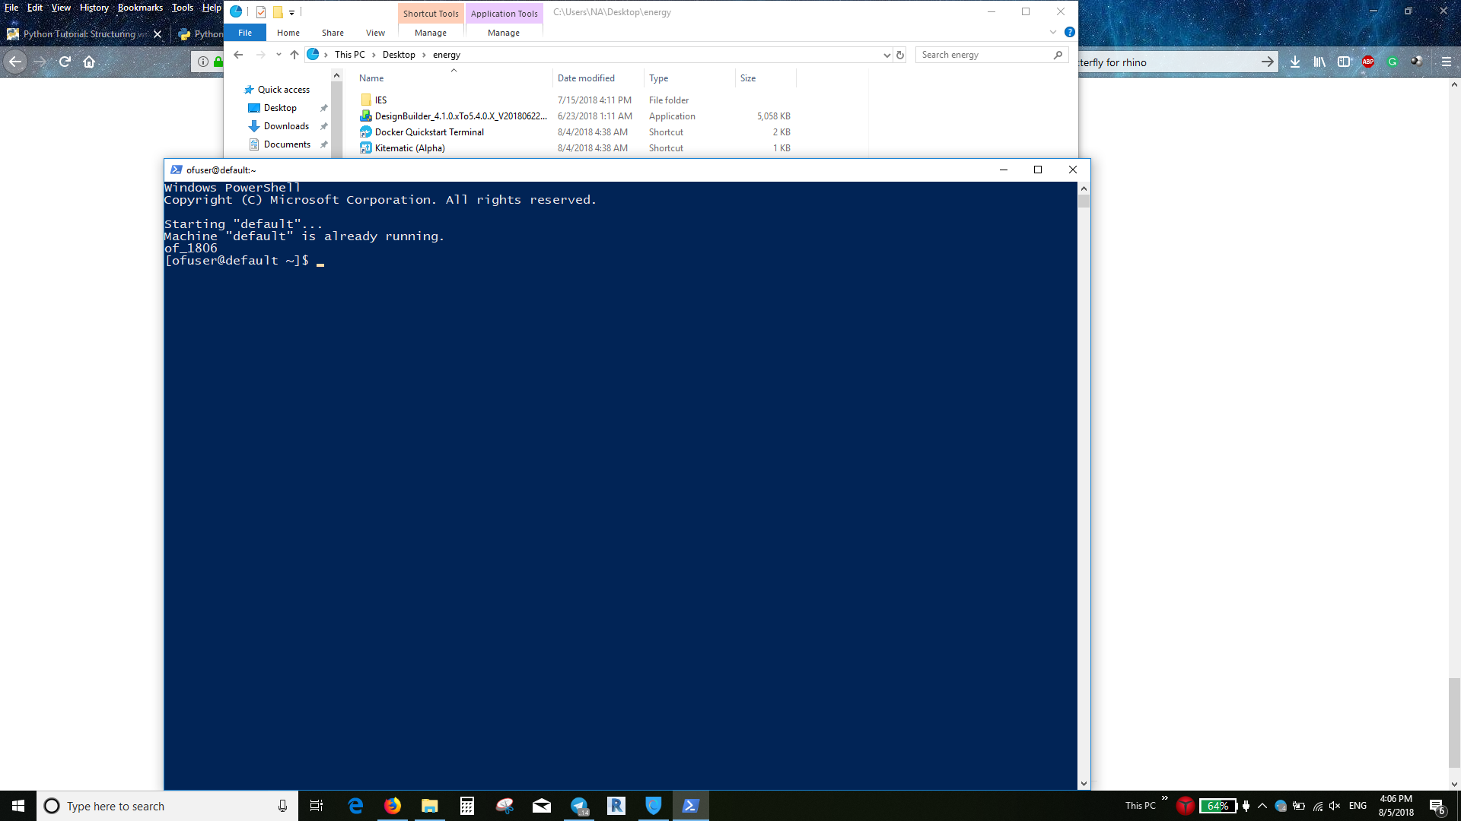Click the 64% battery indicator in the tray
The height and width of the screenshot is (821, 1461).
tap(1217, 805)
